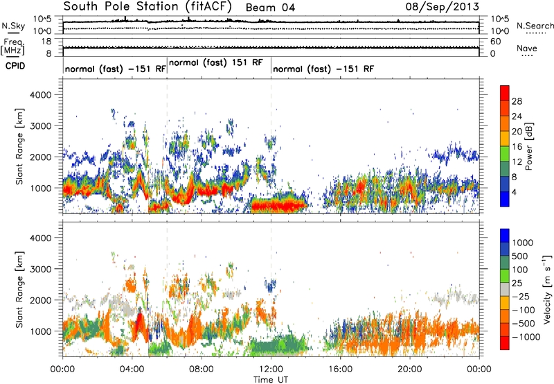Click the CPID entry starting at 00:00

pyautogui.click(x=115, y=69)
